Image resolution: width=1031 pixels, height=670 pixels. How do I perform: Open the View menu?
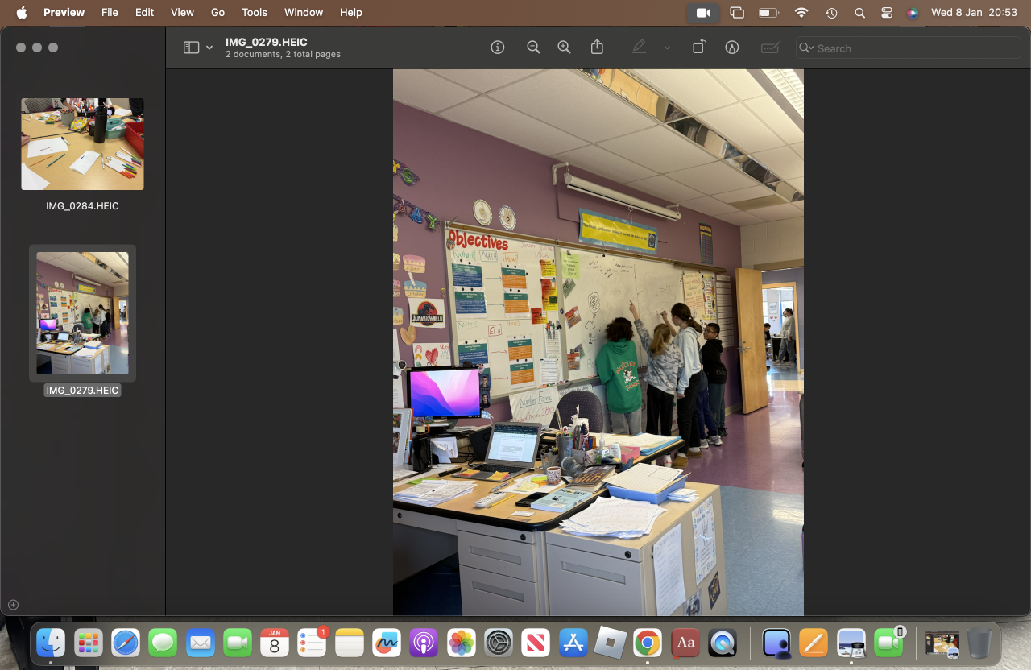tap(182, 12)
